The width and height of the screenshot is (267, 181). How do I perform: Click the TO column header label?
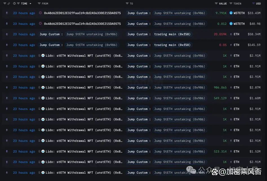click(x=131, y=4)
